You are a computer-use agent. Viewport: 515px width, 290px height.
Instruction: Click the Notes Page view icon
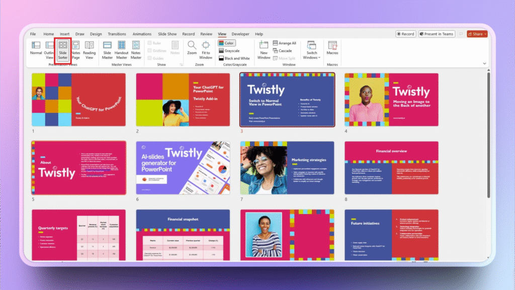pos(75,48)
